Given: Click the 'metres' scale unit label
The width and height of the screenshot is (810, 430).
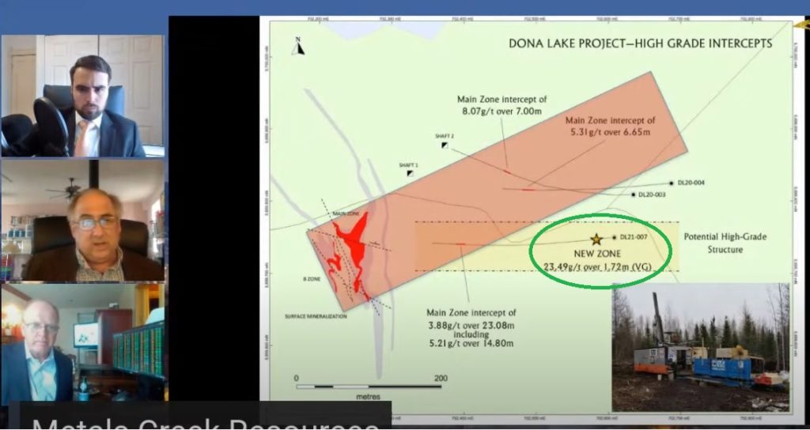Looking at the screenshot, I should (369, 397).
